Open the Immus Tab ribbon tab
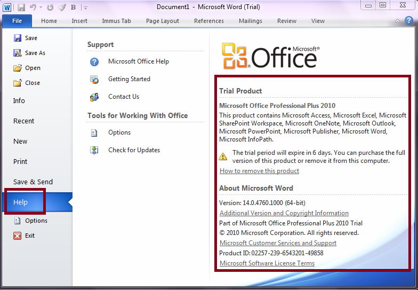The height and width of the screenshot is (290, 418). (x=116, y=21)
